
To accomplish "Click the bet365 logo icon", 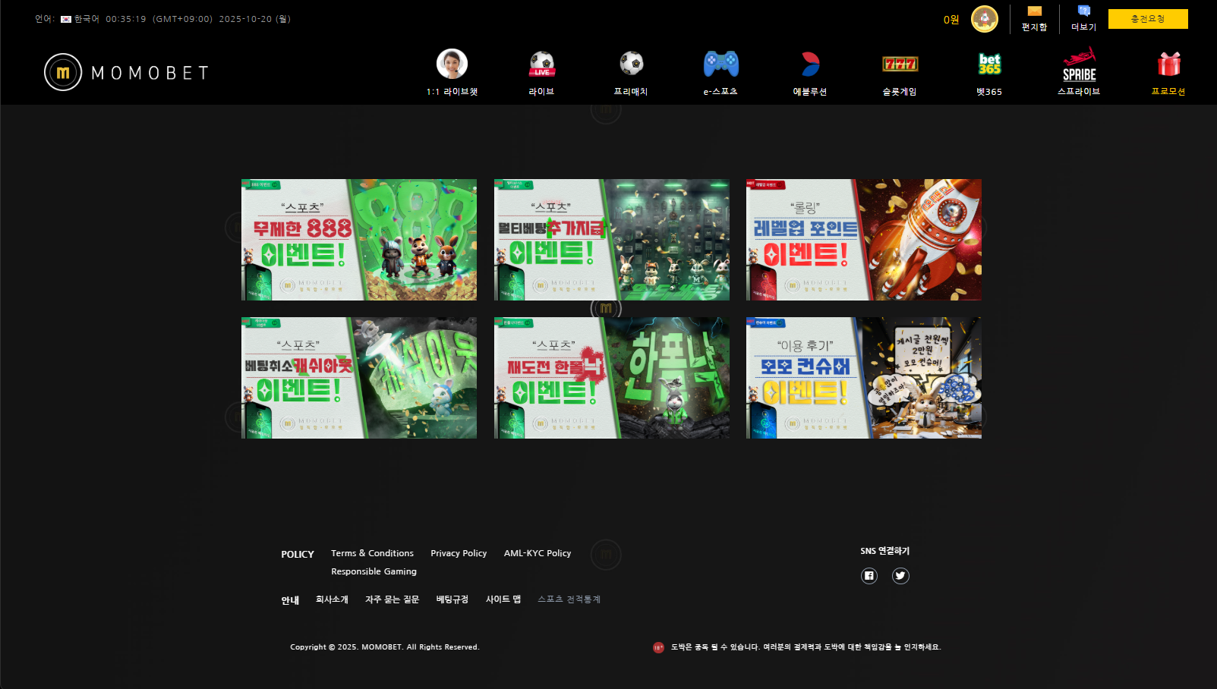I will [989, 64].
